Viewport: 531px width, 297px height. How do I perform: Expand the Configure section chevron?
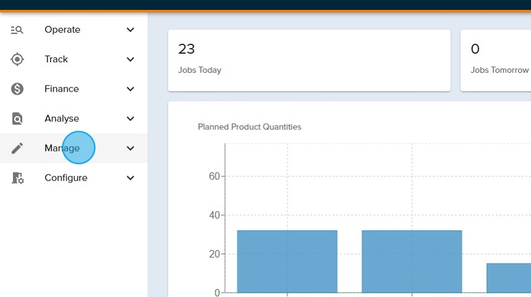tap(130, 178)
